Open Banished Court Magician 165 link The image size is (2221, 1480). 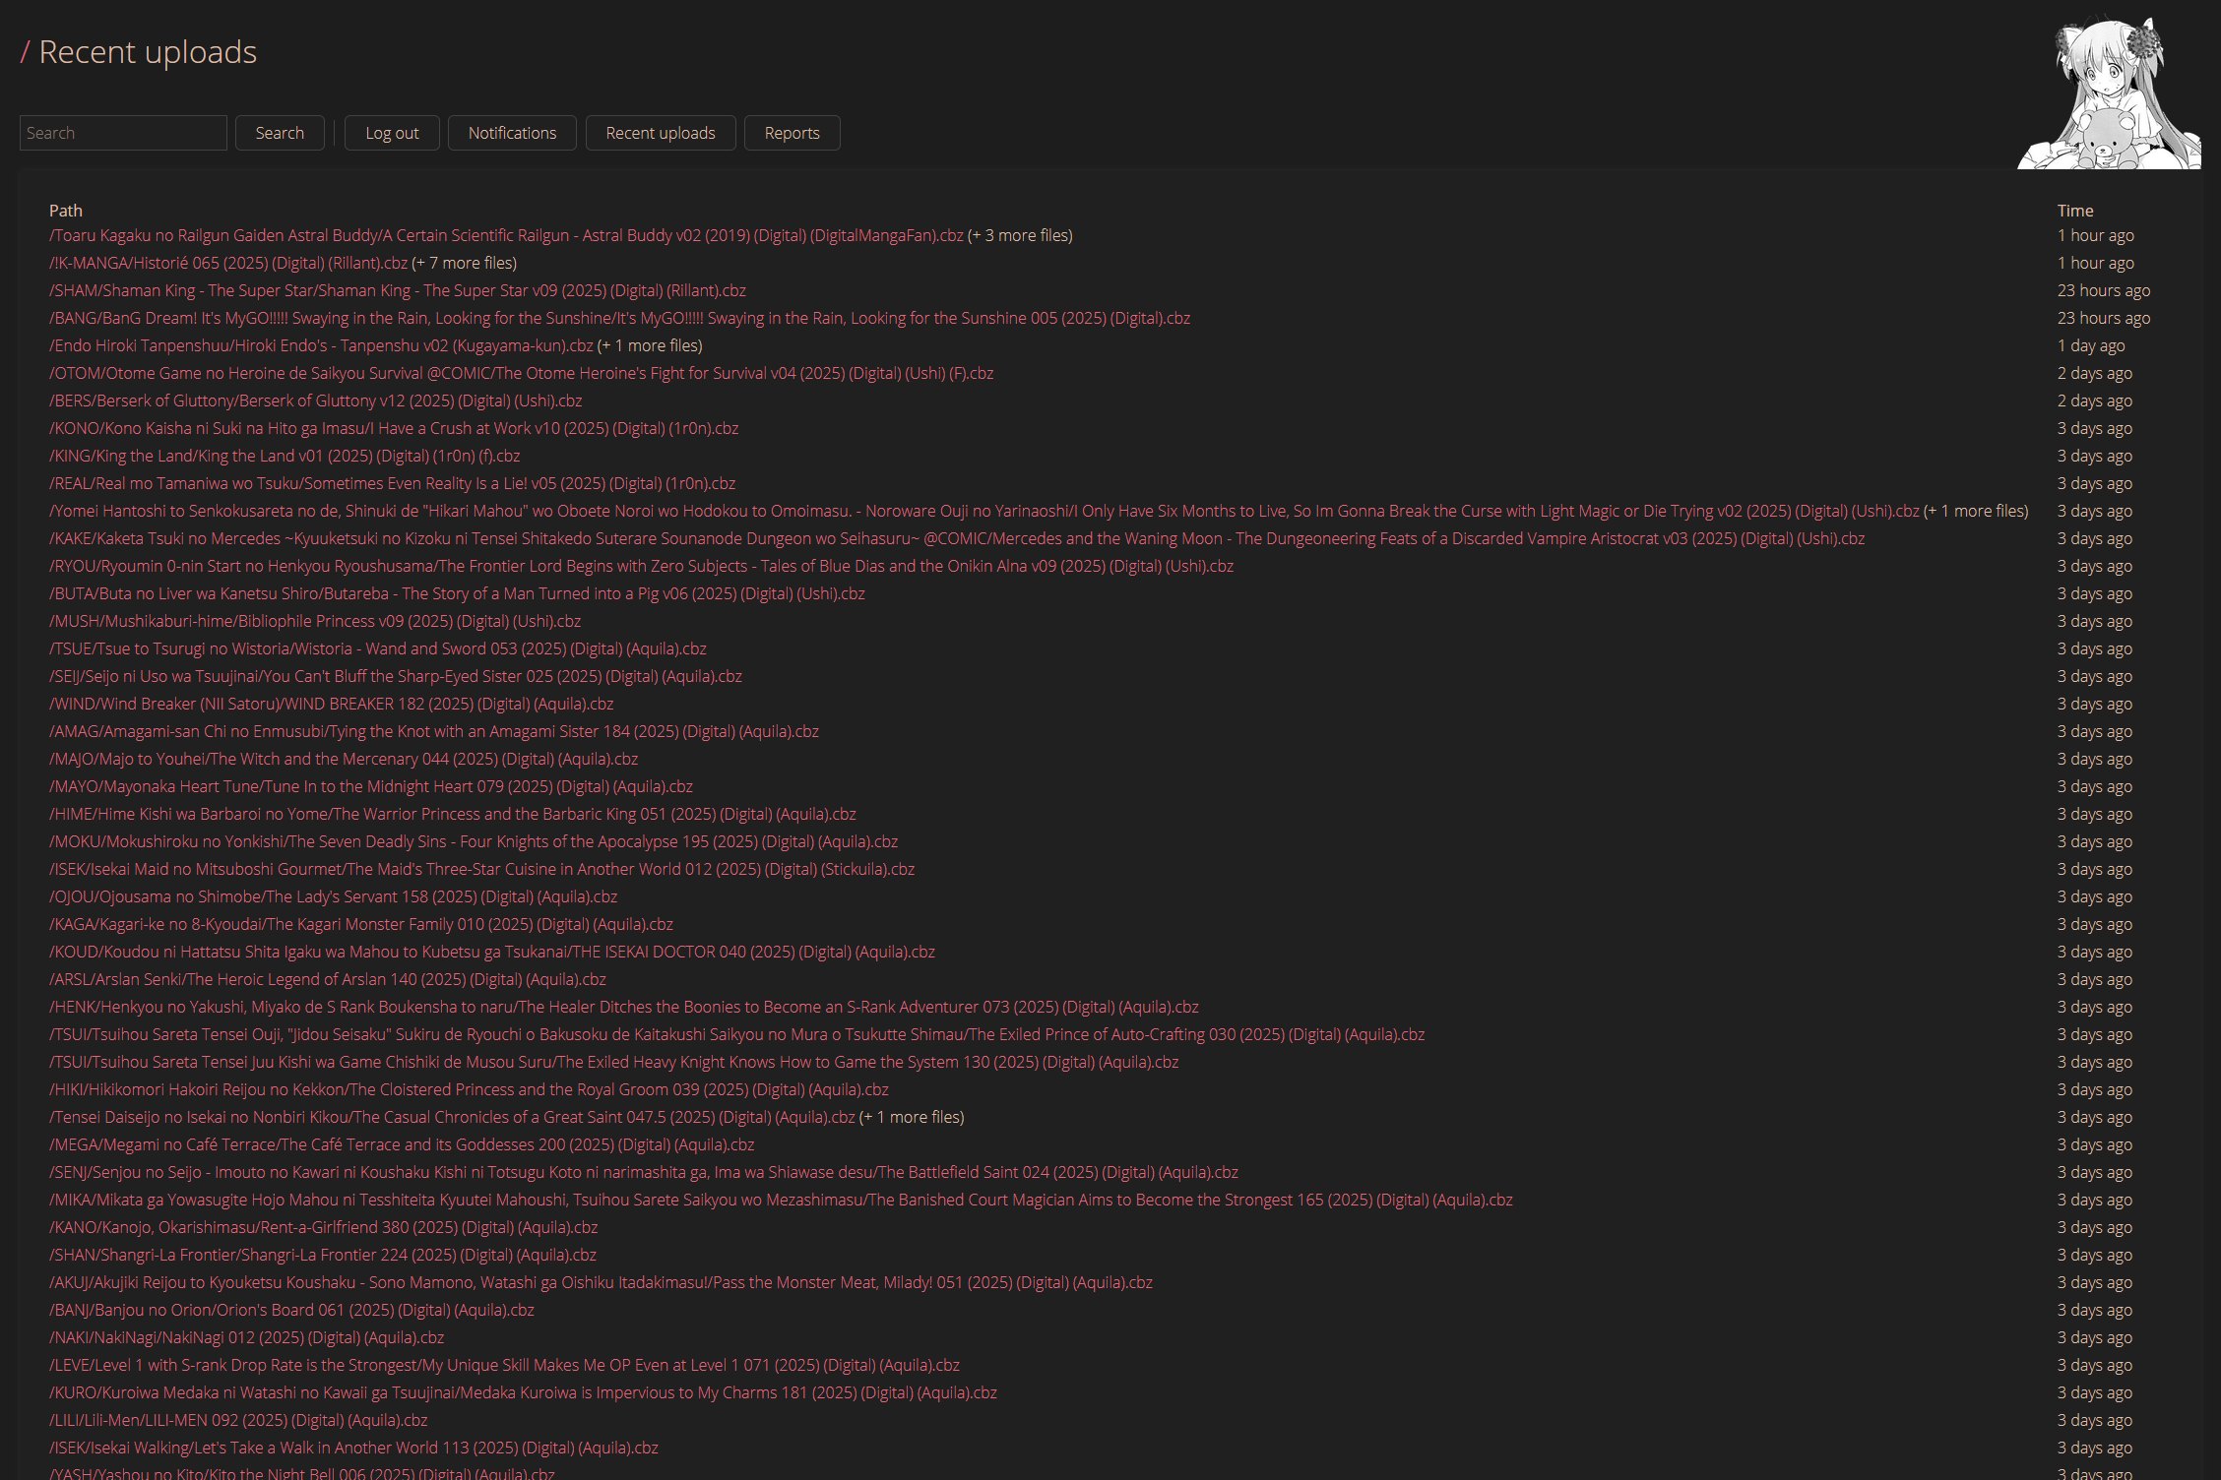[781, 1200]
